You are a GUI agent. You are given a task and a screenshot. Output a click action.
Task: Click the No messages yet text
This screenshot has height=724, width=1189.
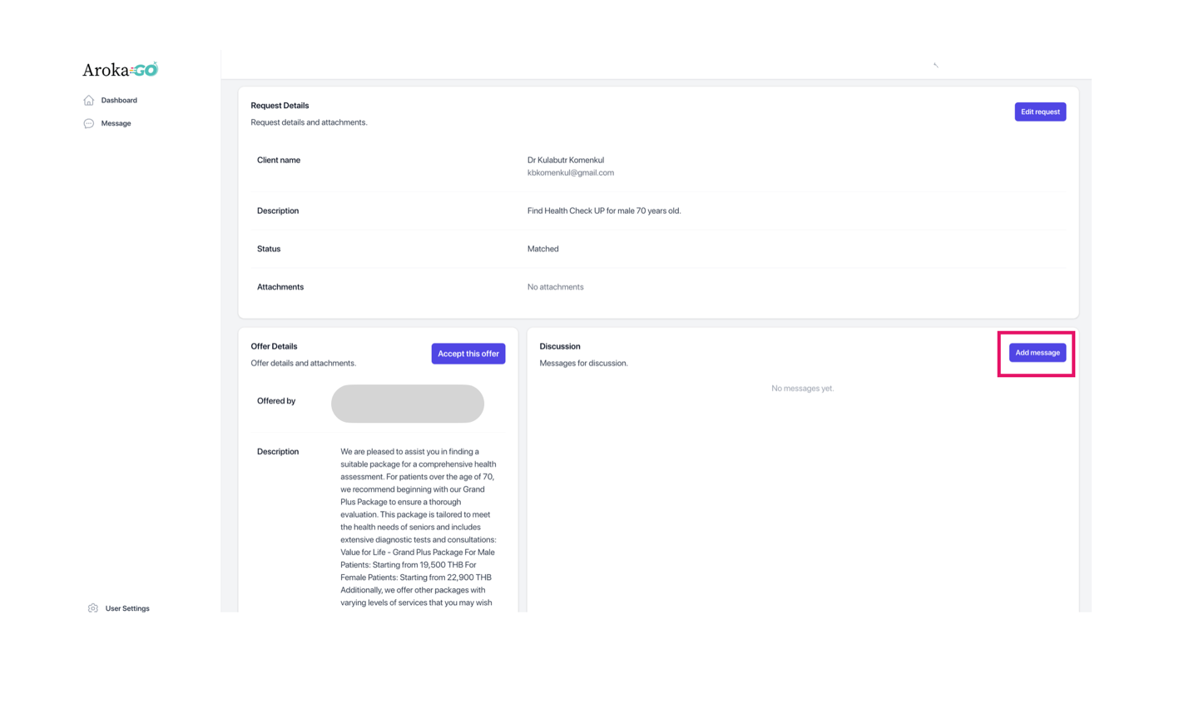coord(802,389)
